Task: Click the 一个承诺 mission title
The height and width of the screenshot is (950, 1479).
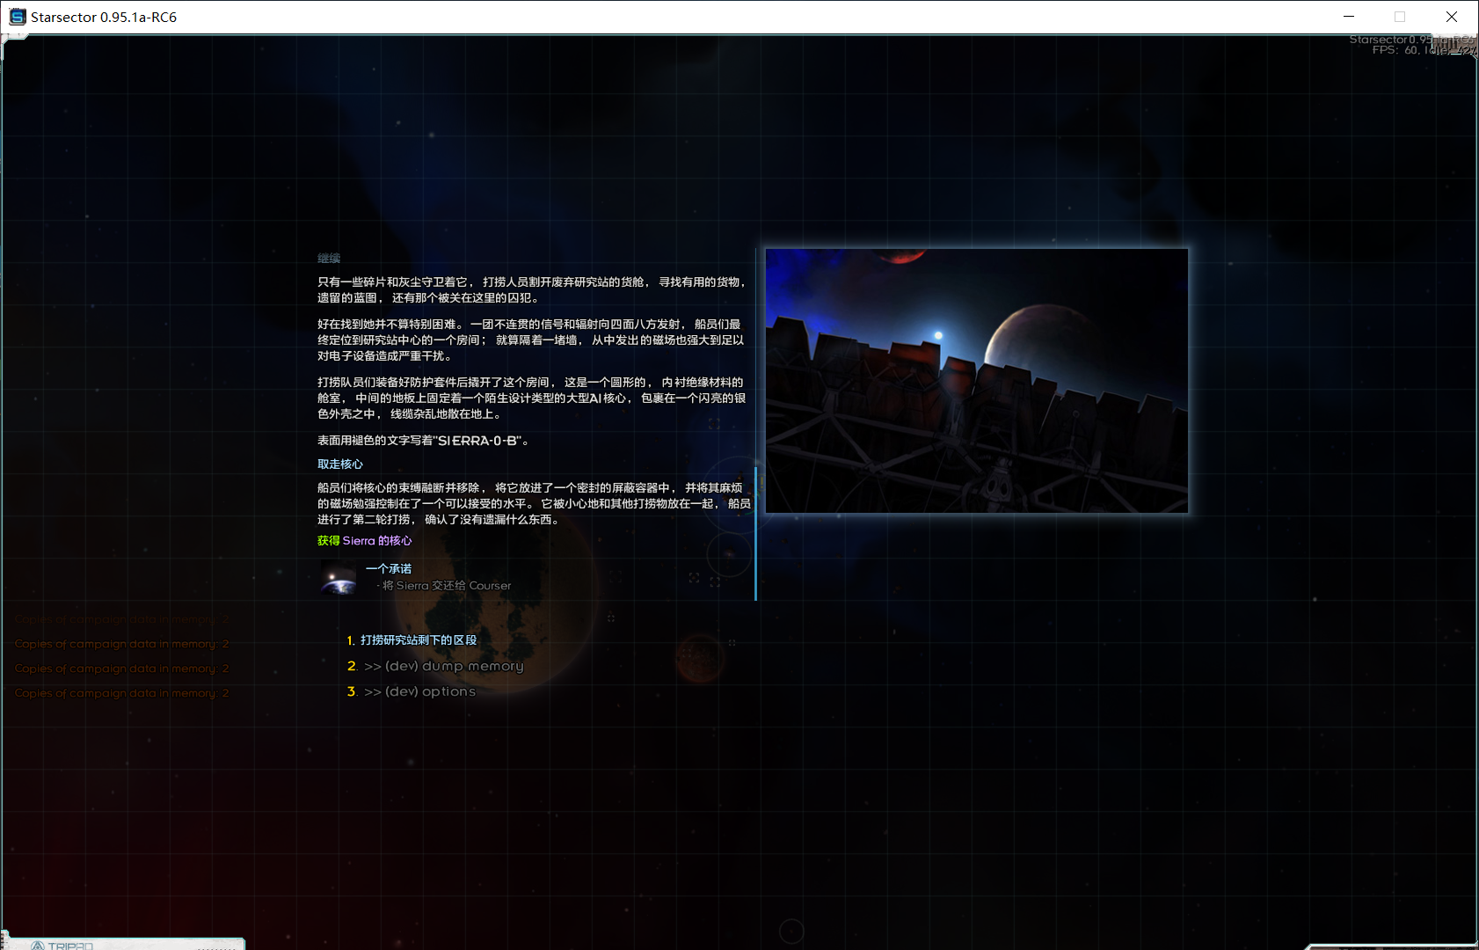Action: [389, 569]
